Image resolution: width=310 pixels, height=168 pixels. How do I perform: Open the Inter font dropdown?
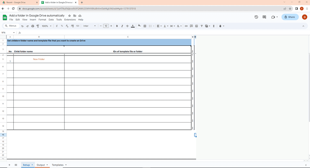pyautogui.click(x=89, y=26)
